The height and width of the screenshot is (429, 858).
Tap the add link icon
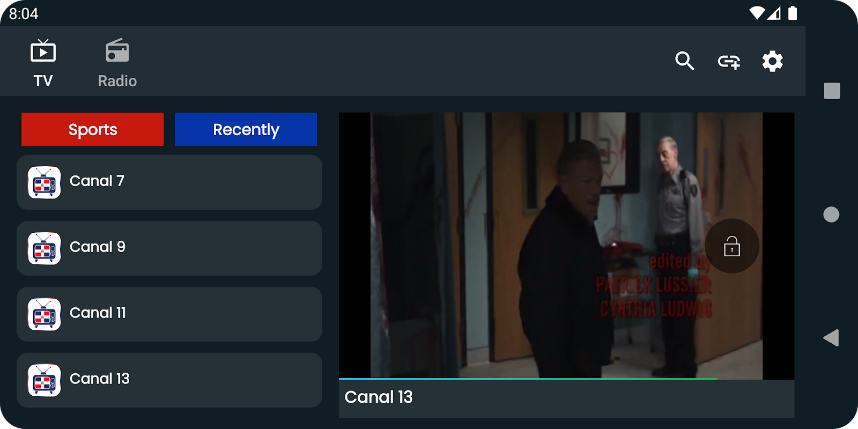[729, 62]
